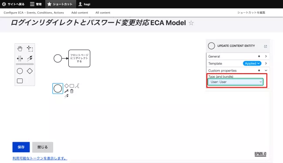Create a start event from palette
The height and width of the screenshot is (163, 283).
click(x=20, y=71)
